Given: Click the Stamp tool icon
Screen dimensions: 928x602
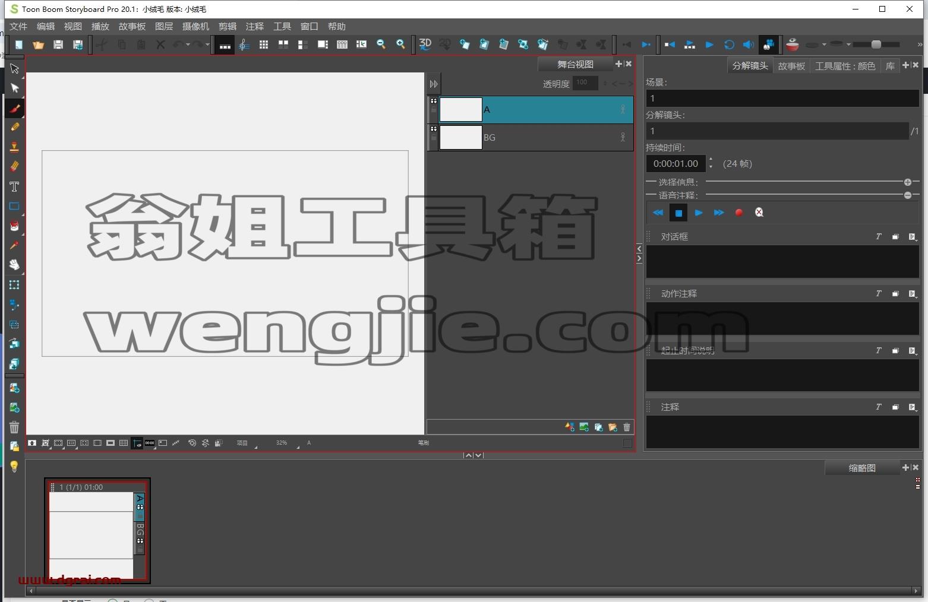Looking at the screenshot, I should [x=15, y=147].
